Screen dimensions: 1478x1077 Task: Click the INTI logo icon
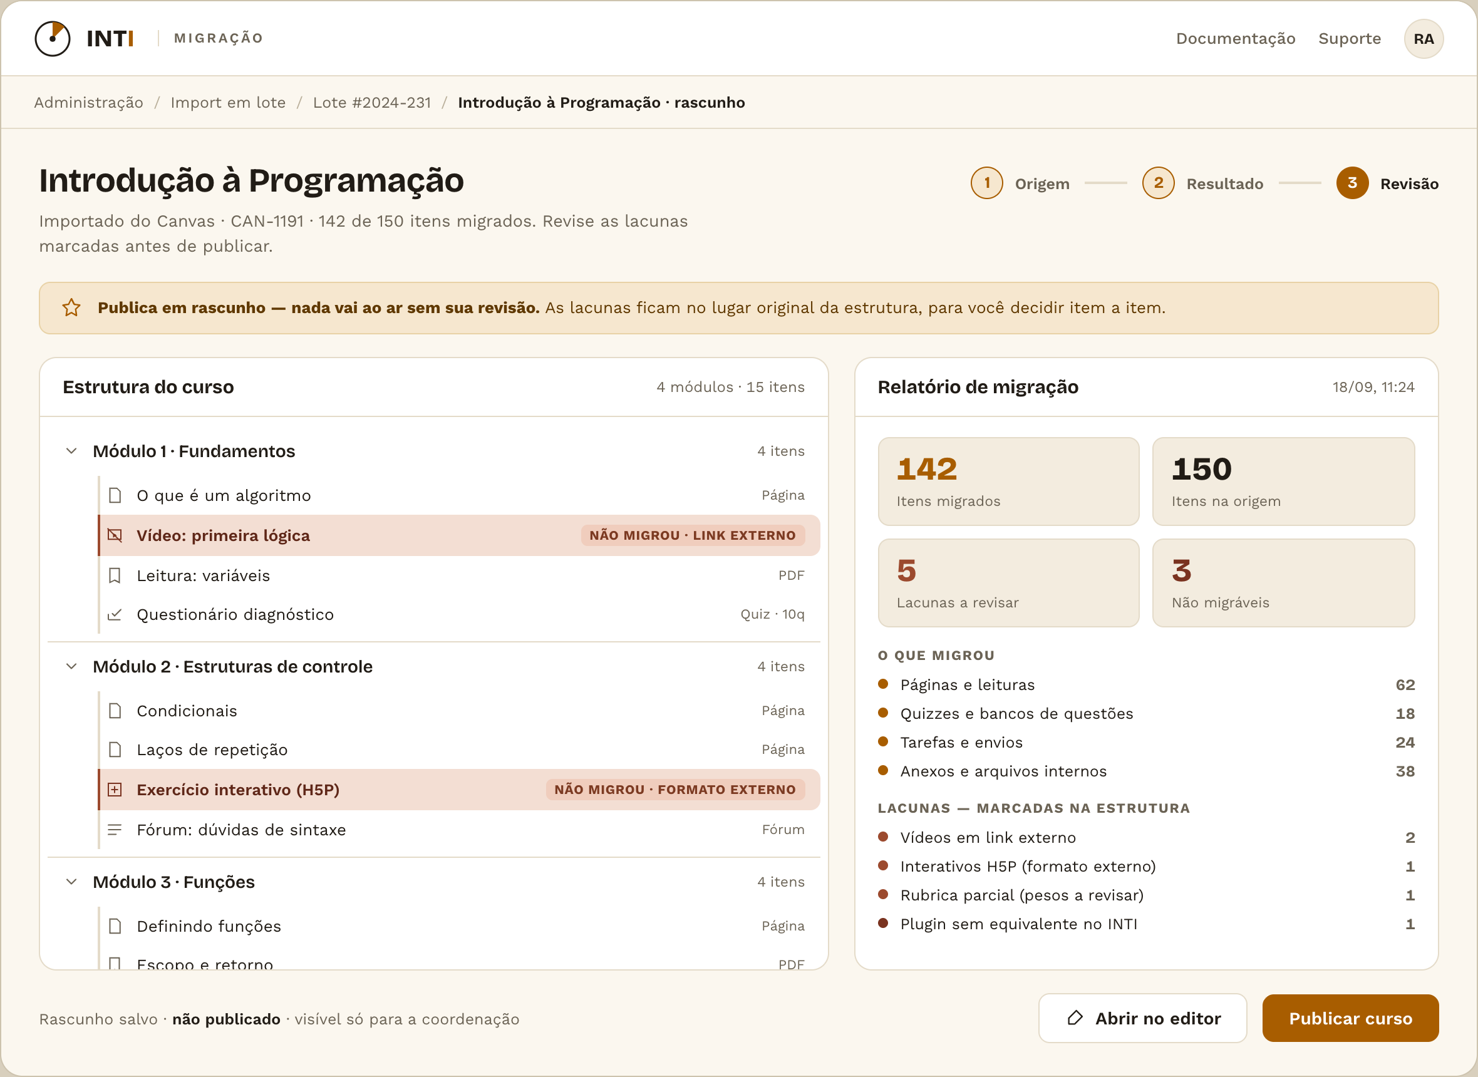coord(52,38)
